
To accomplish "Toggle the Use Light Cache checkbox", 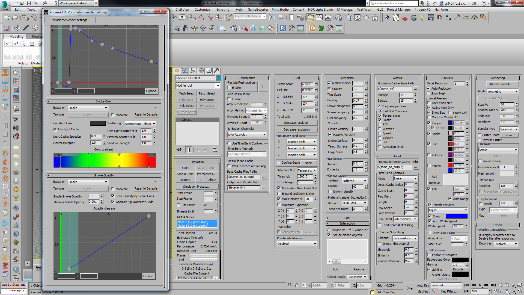I will coord(55,129).
